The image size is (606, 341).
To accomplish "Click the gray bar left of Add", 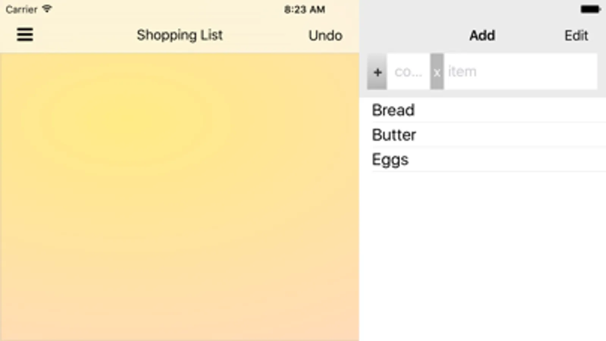I will (409, 36).
